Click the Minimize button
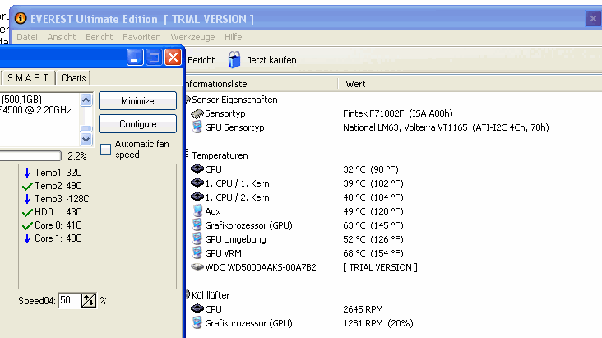The image size is (602, 338). (x=137, y=101)
